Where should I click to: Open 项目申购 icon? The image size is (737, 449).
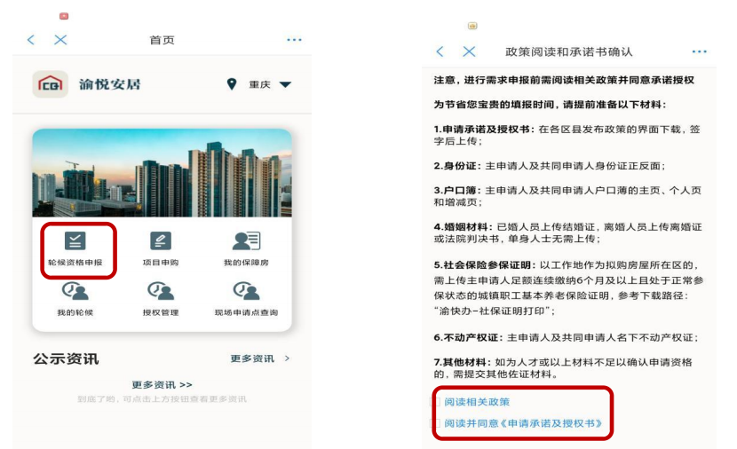click(161, 241)
